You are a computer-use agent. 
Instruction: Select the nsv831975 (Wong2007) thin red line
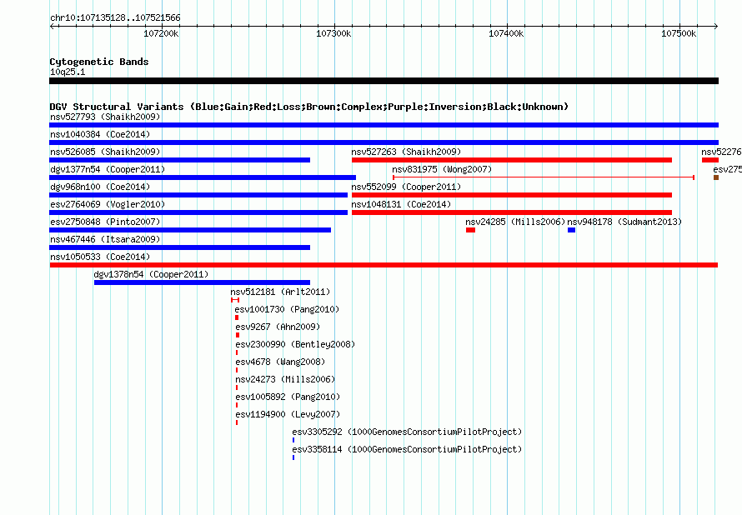[x=544, y=177]
